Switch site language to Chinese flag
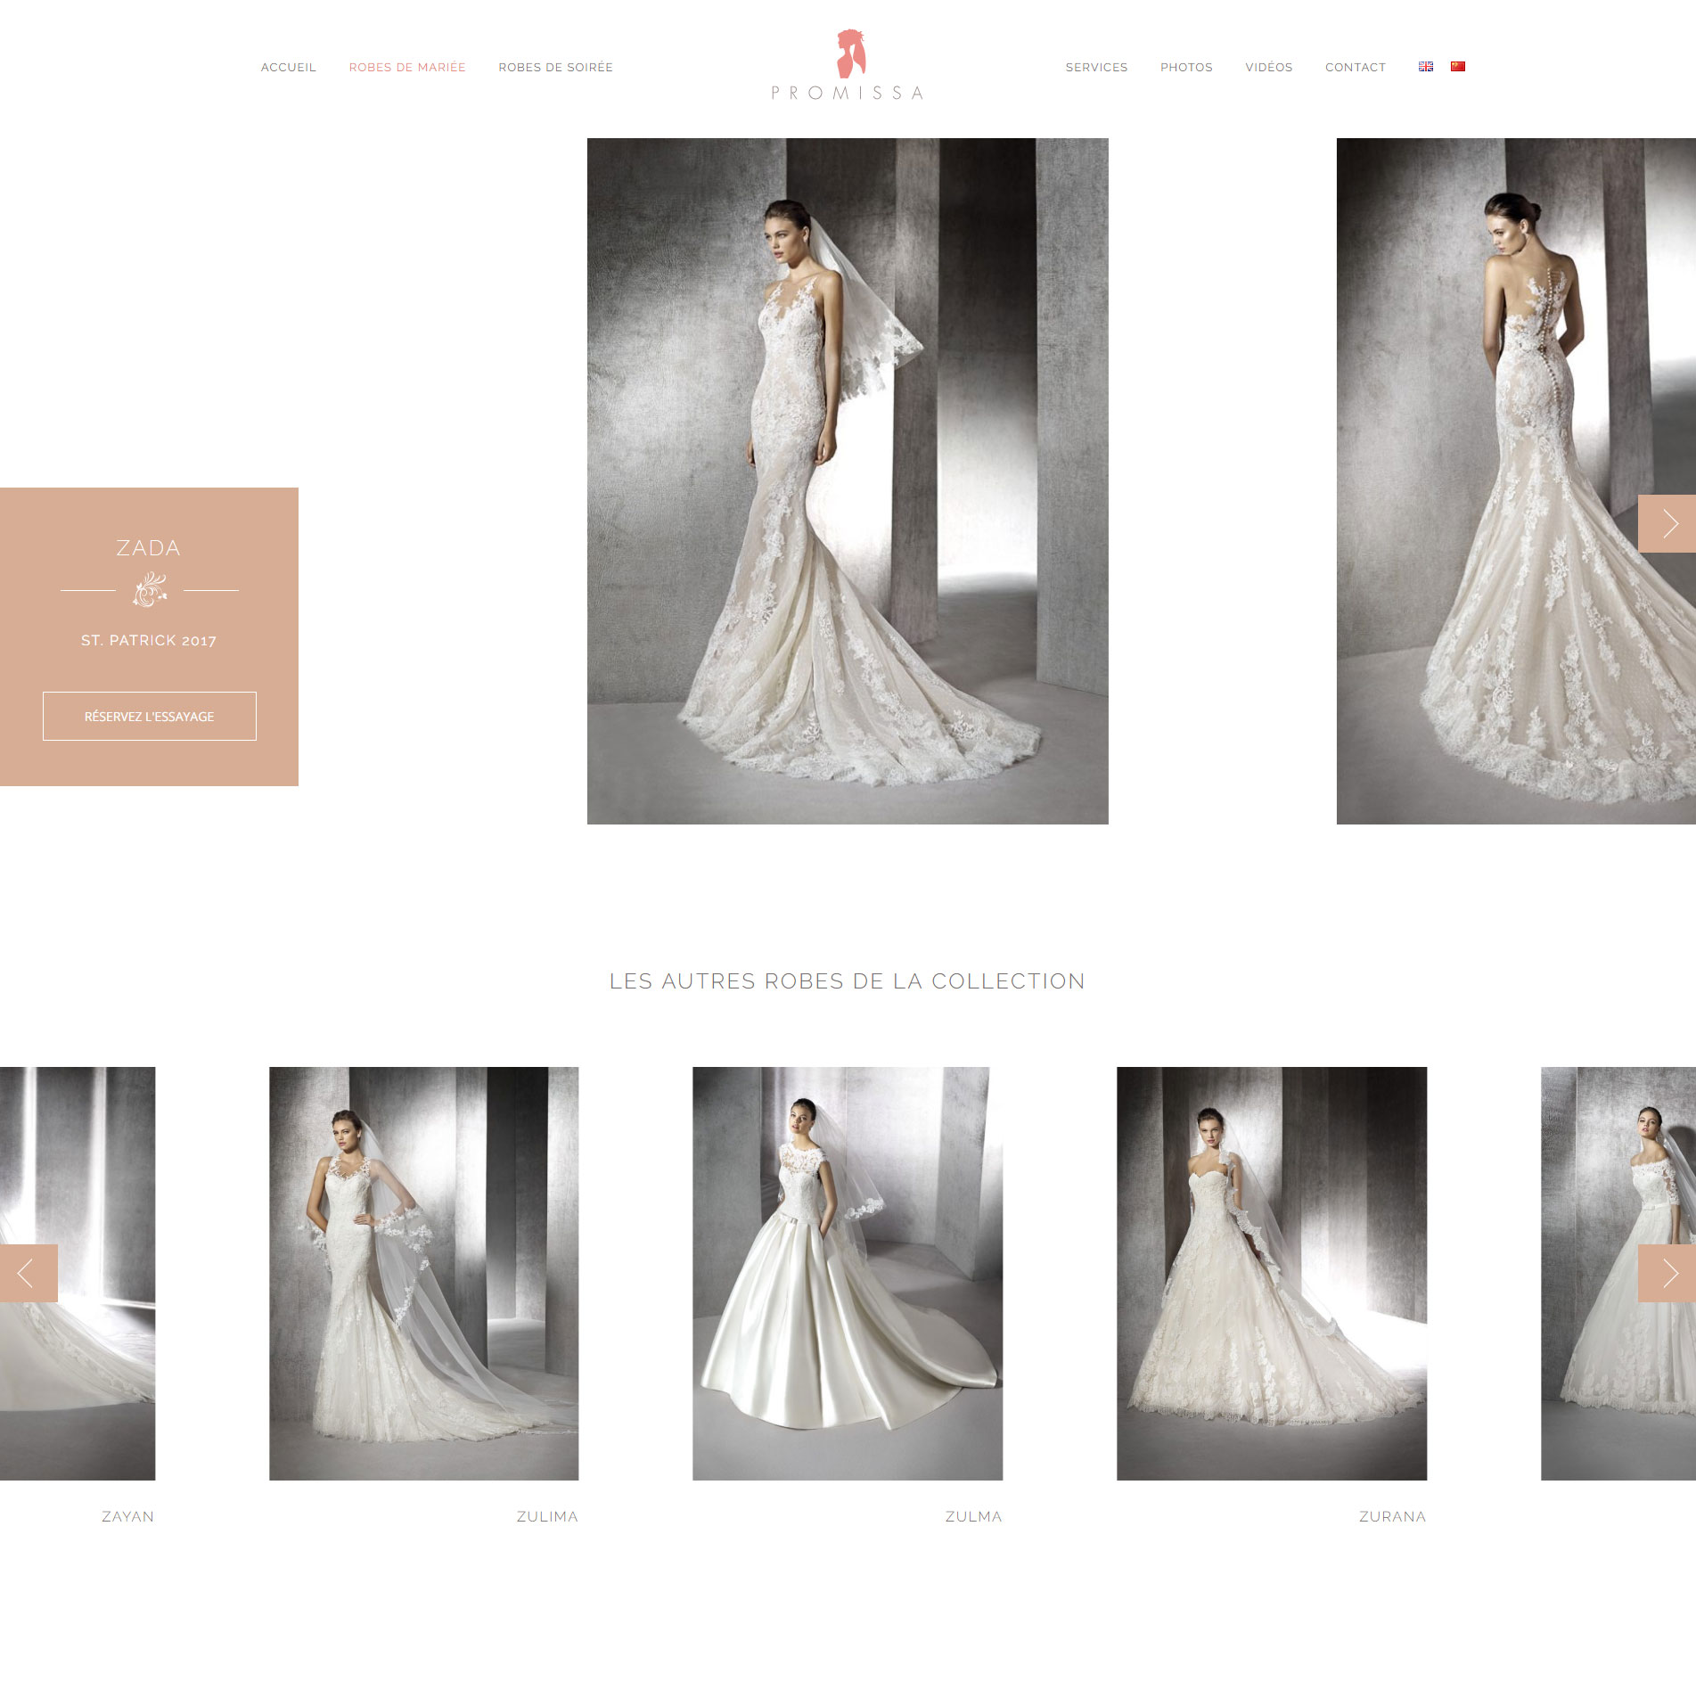This screenshot has height=1690, width=1696. [x=1458, y=67]
